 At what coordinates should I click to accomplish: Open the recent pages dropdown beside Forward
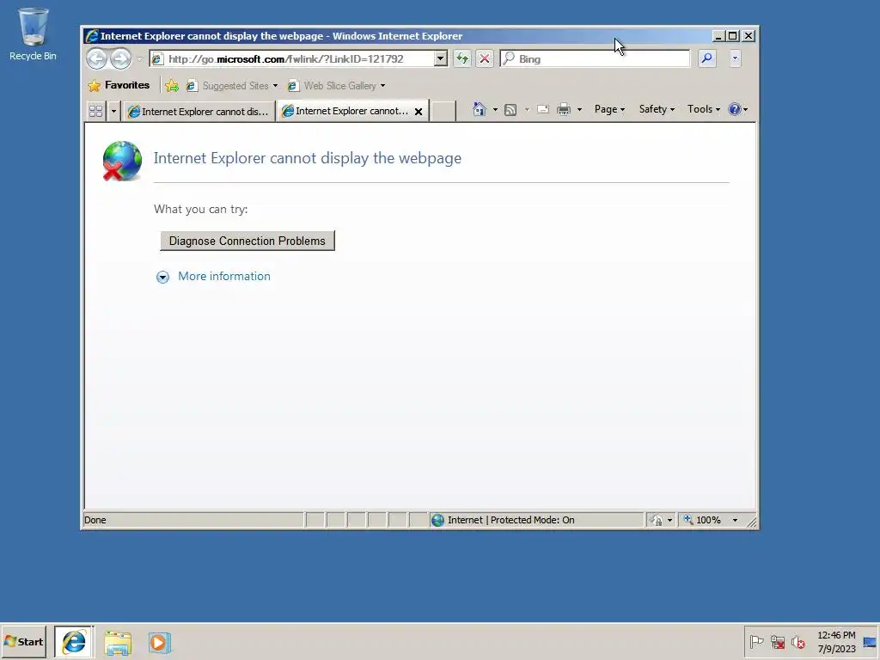[x=140, y=59]
